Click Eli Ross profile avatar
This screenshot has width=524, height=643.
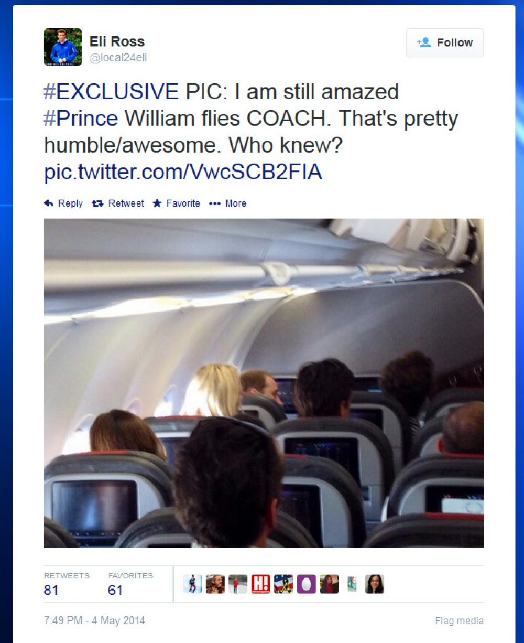[63, 47]
